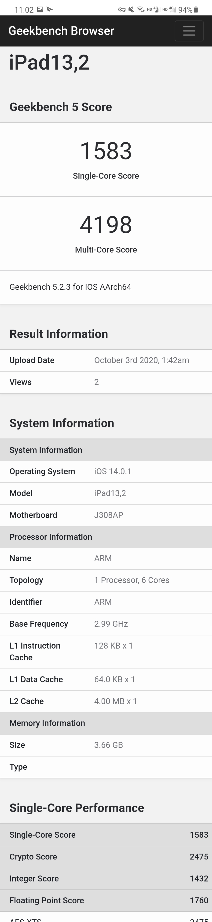This screenshot has width=212, height=922.
Task: Tap the picture notification icon in the status bar
Action: [x=40, y=9]
